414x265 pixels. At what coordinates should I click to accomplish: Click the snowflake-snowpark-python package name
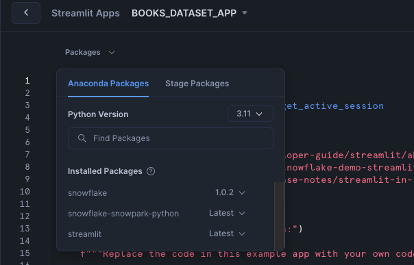click(123, 214)
